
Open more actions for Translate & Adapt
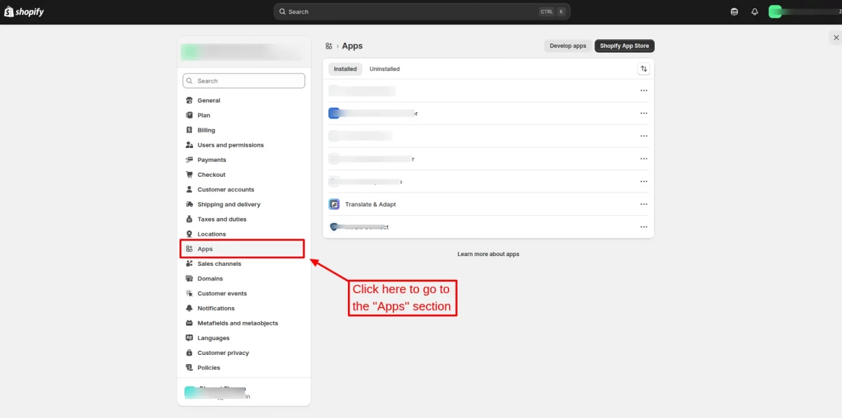[643, 204]
